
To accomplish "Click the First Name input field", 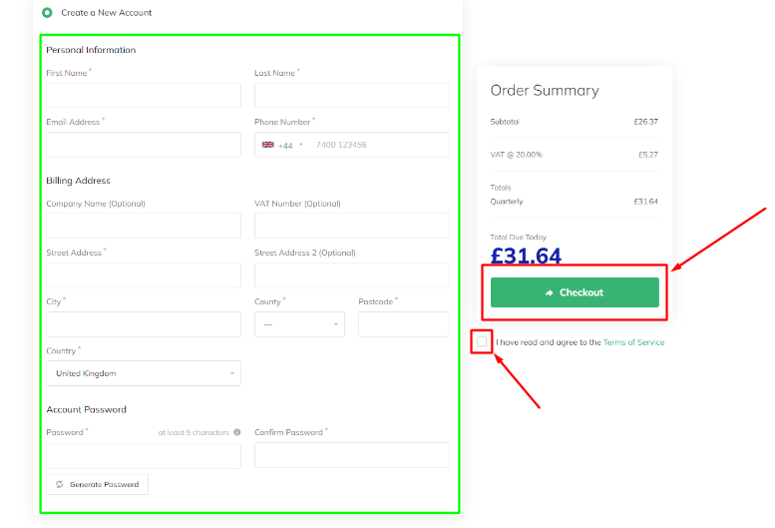I will [x=144, y=95].
